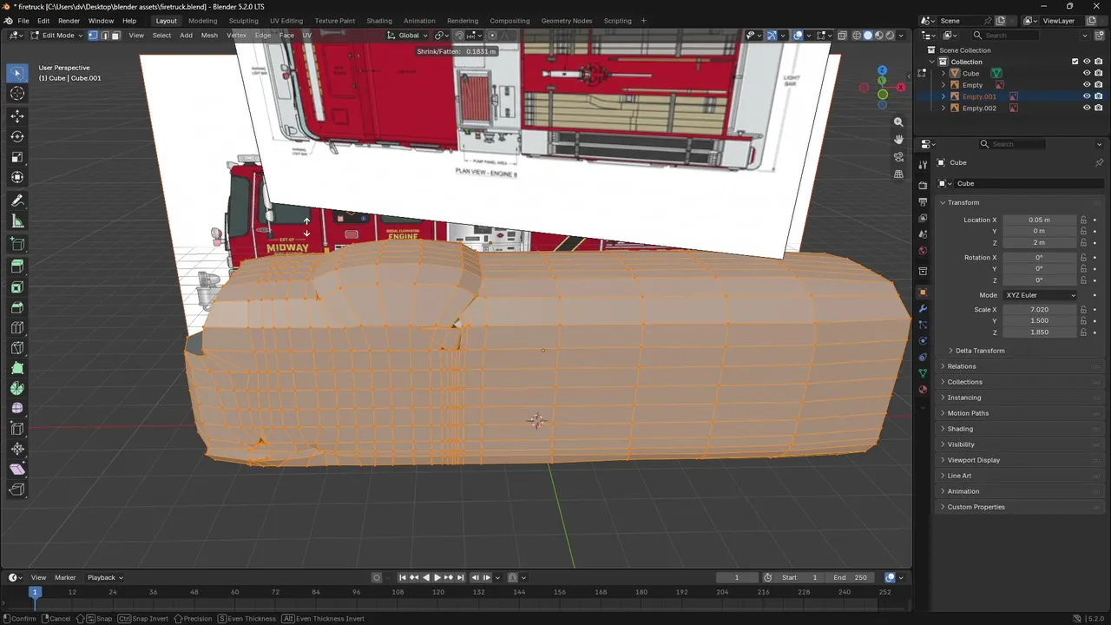Uncheck the Collection exclude checkbox
The width and height of the screenshot is (1111, 625).
(x=1075, y=62)
